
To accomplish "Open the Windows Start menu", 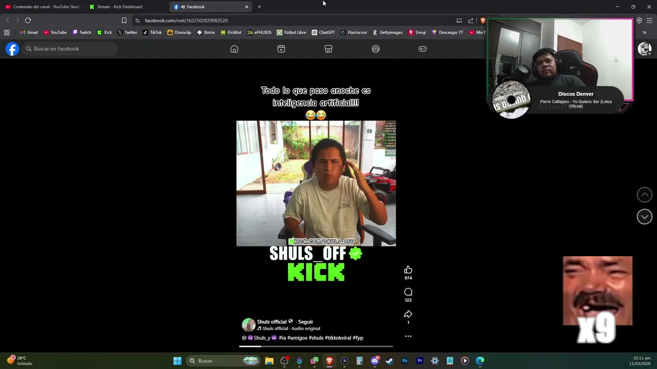I will (x=177, y=361).
